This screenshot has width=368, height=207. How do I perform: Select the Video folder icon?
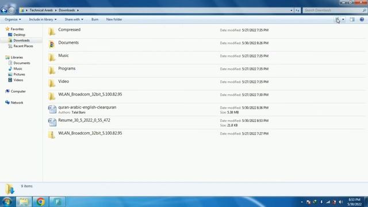coord(52,83)
